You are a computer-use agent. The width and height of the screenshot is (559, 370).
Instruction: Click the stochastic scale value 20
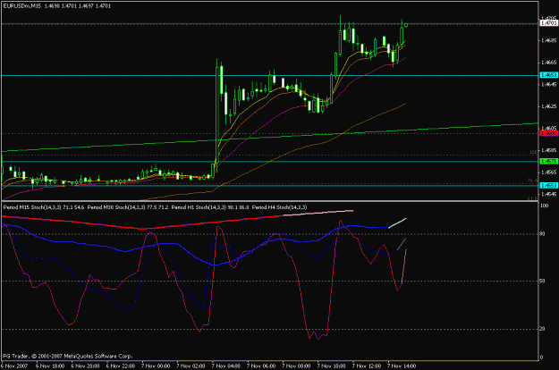[542, 329]
